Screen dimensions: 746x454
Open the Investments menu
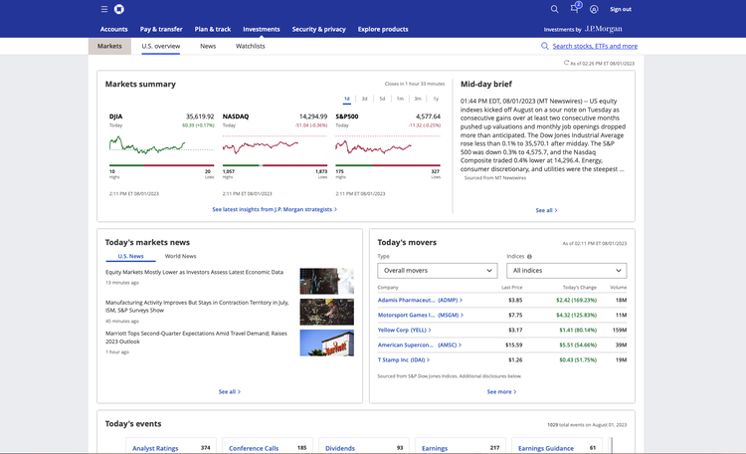point(262,29)
